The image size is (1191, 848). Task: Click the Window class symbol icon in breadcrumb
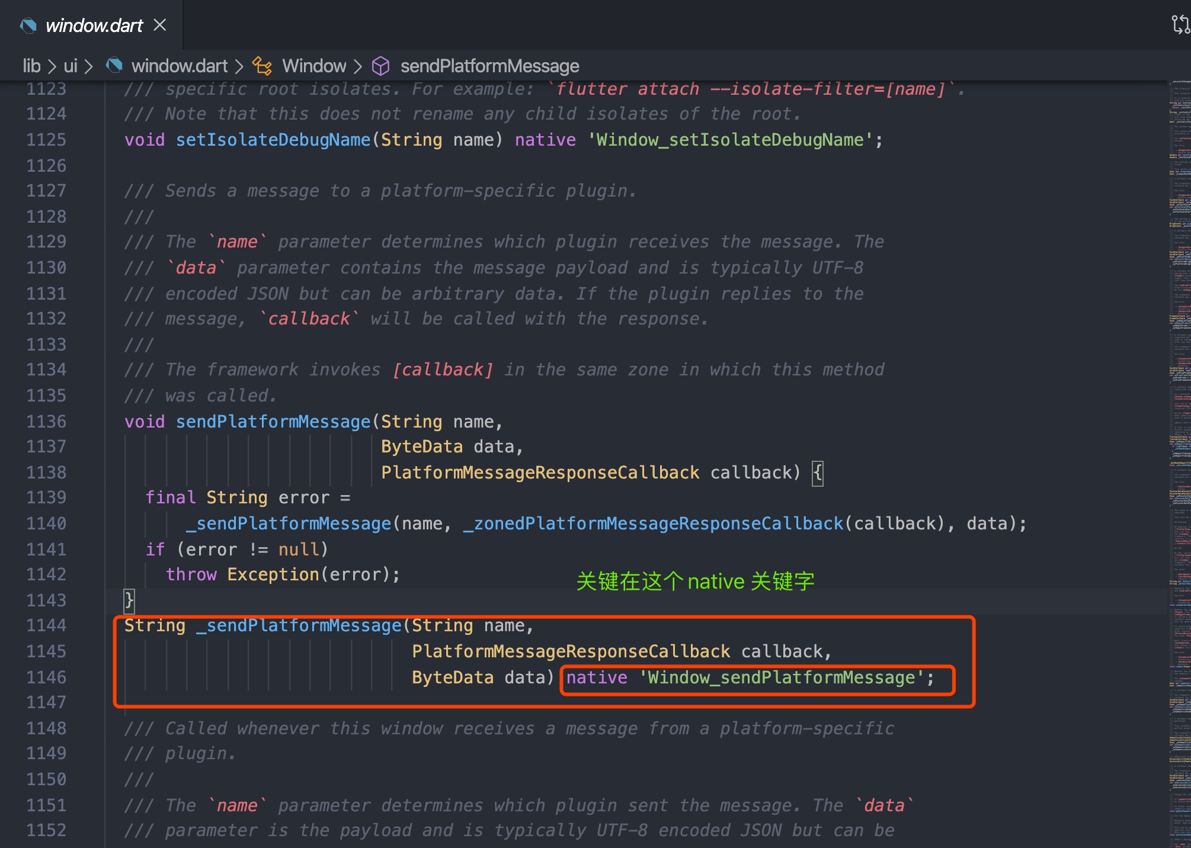pos(262,66)
